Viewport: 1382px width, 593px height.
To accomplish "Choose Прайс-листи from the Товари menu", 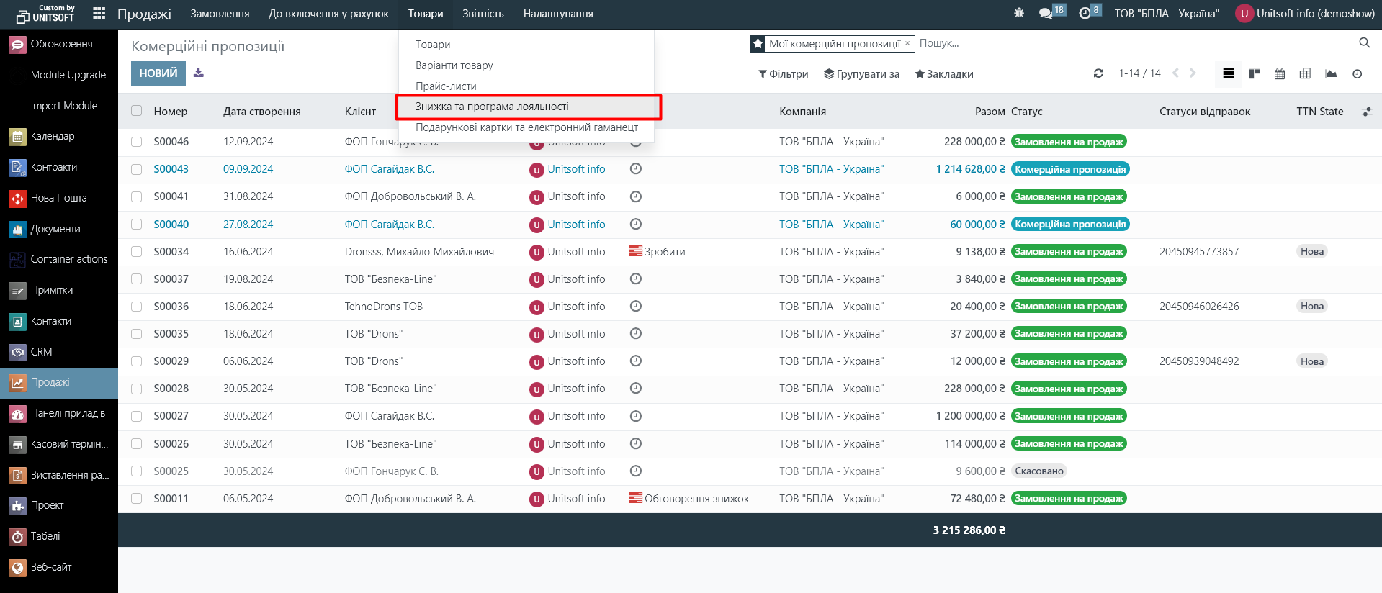I will pyautogui.click(x=446, y=86).
